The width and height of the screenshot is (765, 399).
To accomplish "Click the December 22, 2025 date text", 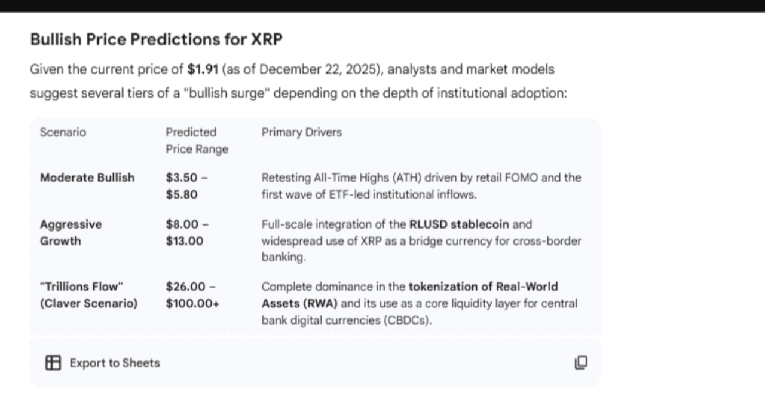I will click(321, 69).
